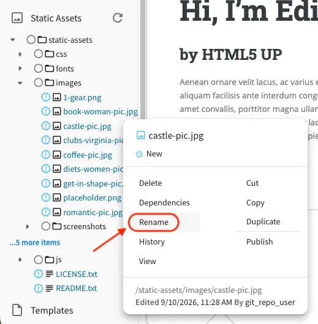Open History from the context menu
318x324 pixels.
[x=152, y=241]
